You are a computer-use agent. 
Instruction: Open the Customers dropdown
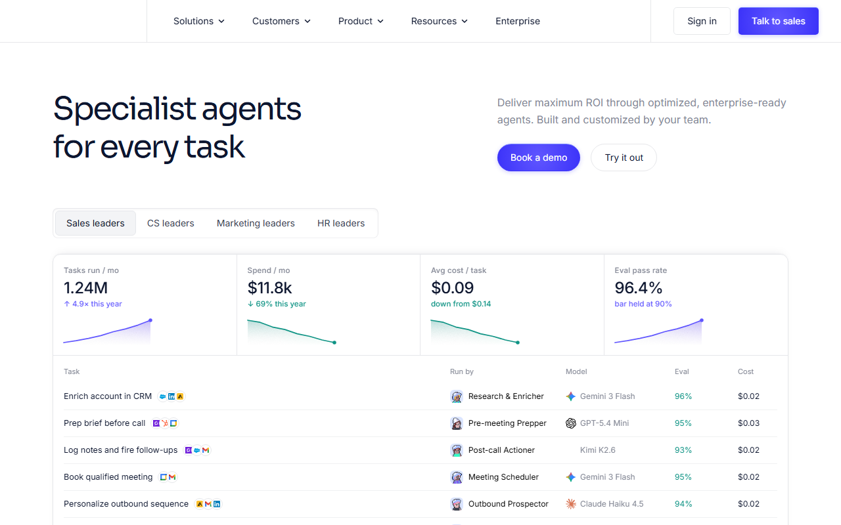click(282, 21)
